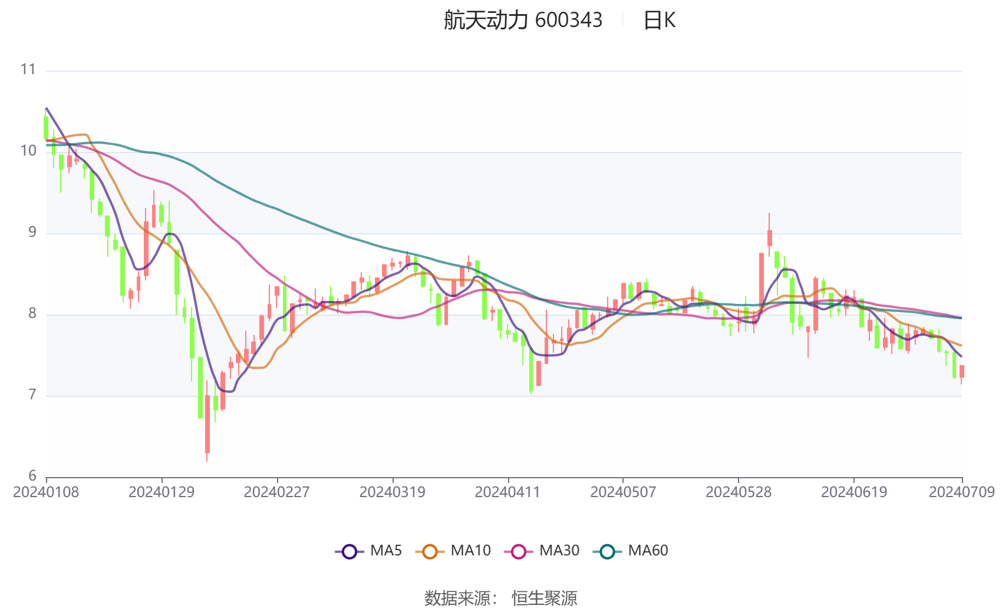Toggle the MA60 legend series
Image resolution: width=1002 pixels, height=609 pixels.
pos(630,551)
